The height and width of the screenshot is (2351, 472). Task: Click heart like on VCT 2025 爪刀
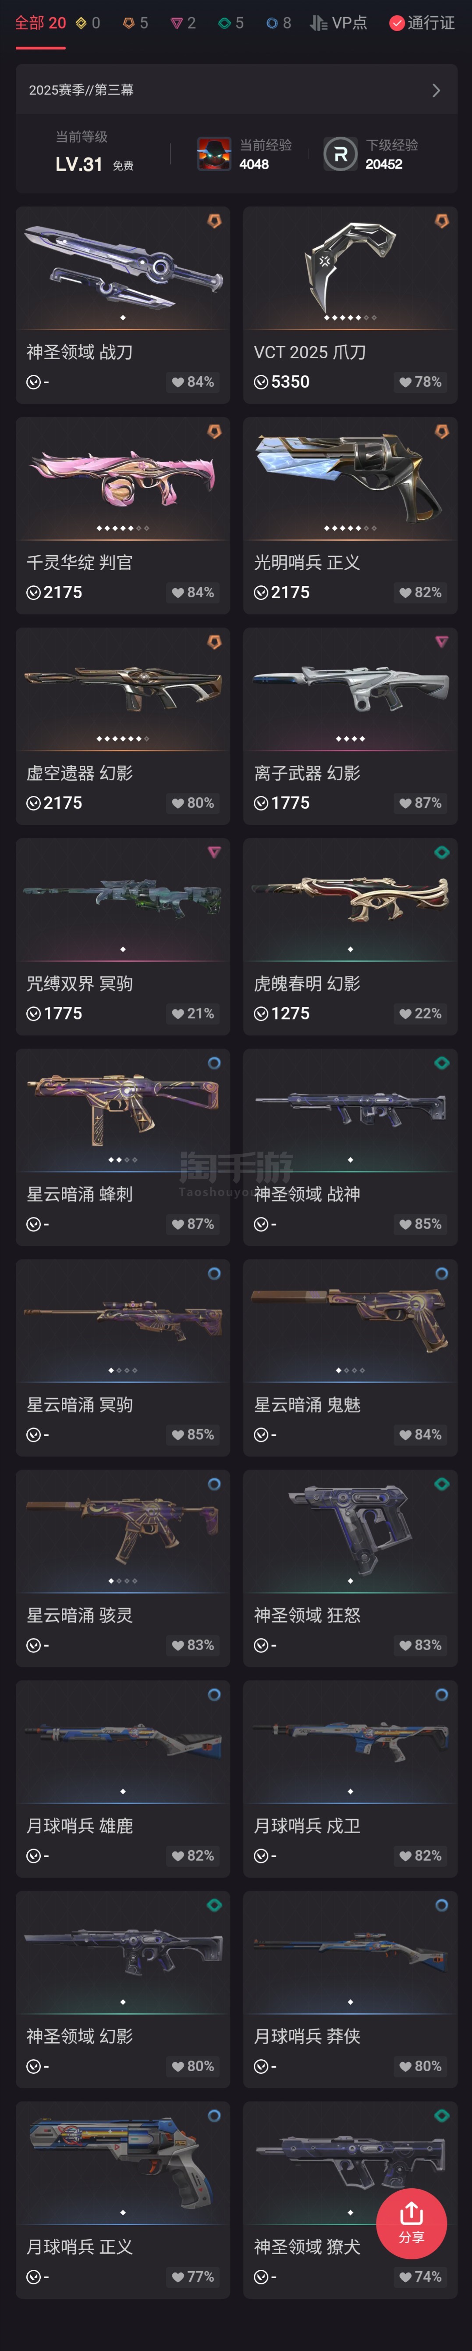(405, 382)
